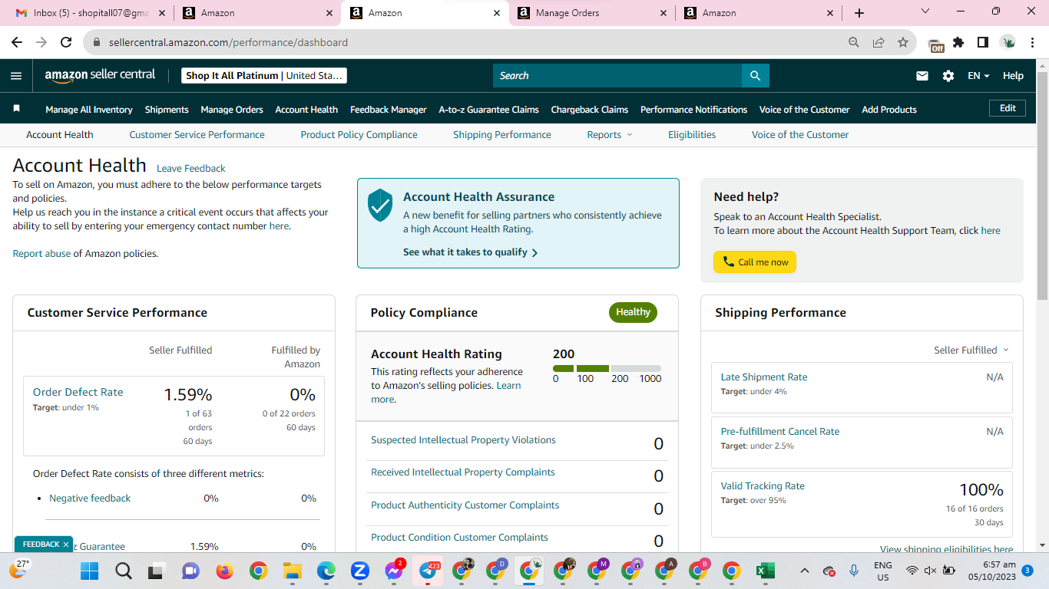Viewport: 1049px width, 589px height.
Task: Open the Eligibilities tab
Action: 692,135
